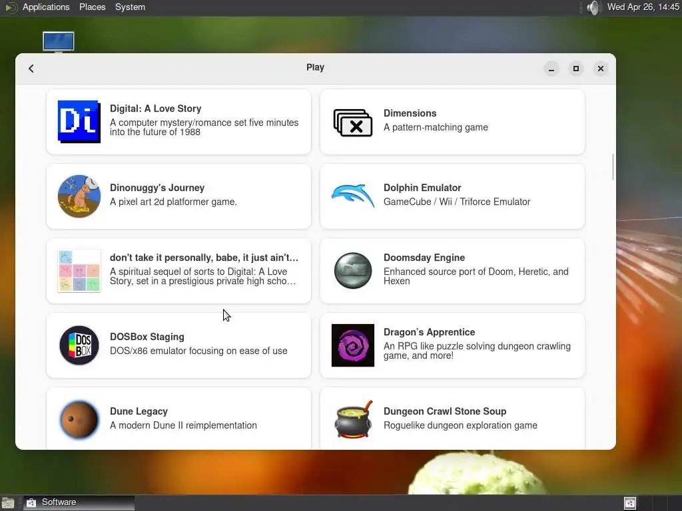Minimize the Play window
The width and height of the screenshot is (682, 511).
click(551, 69)
